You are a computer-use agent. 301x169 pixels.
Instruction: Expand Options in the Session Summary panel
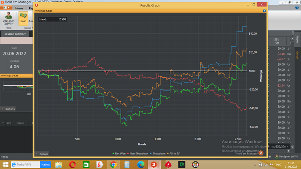tap(8, 109)
